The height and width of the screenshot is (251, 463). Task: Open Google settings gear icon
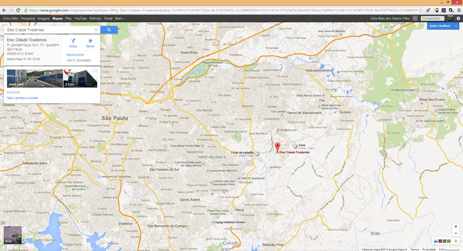tap(458, 18)
